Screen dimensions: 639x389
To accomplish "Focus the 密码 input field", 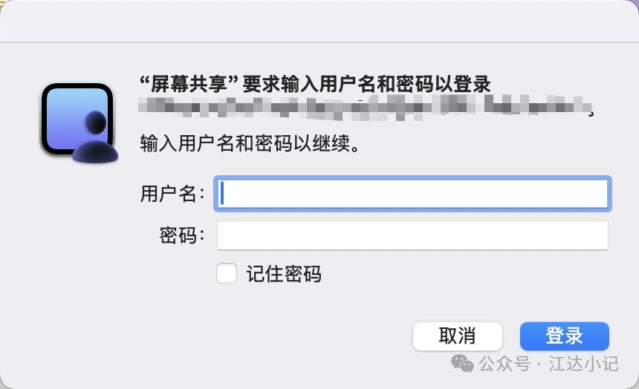I will pyautogui.click(x=412, y=235).
